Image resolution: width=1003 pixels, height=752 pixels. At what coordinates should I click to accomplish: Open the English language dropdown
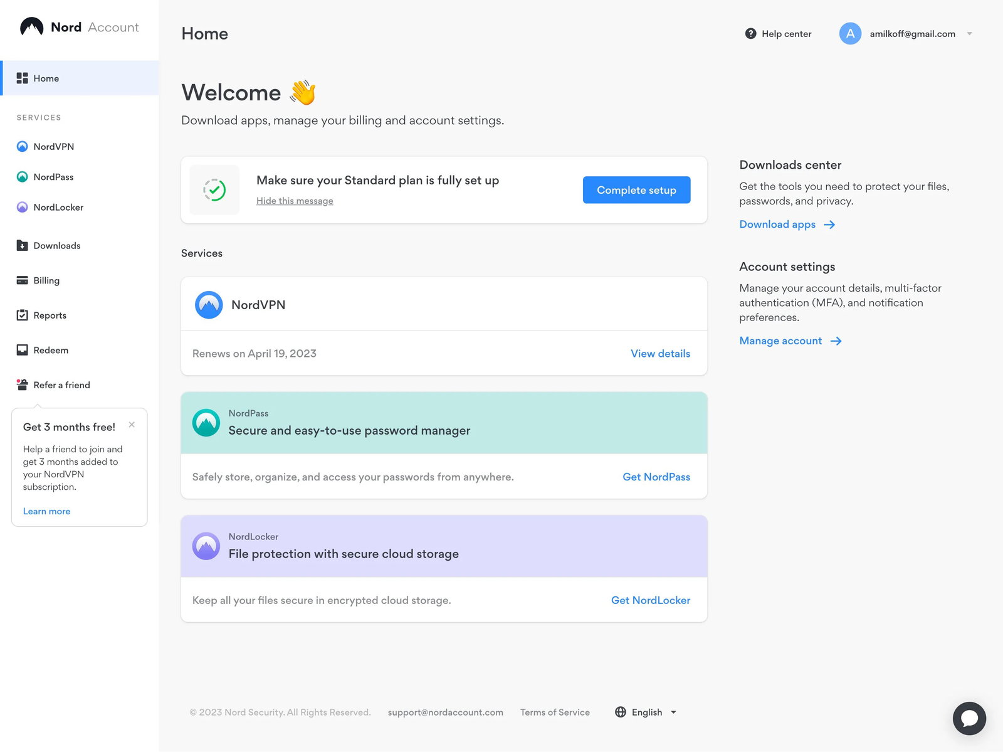click(646, 712)
